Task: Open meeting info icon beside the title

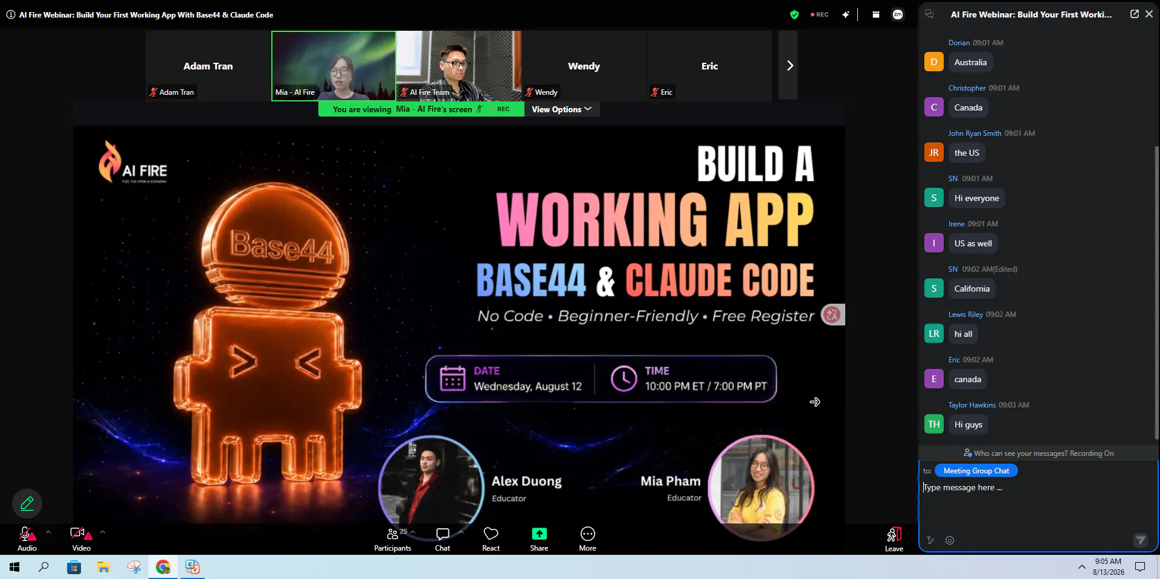Action: [10, 14]
